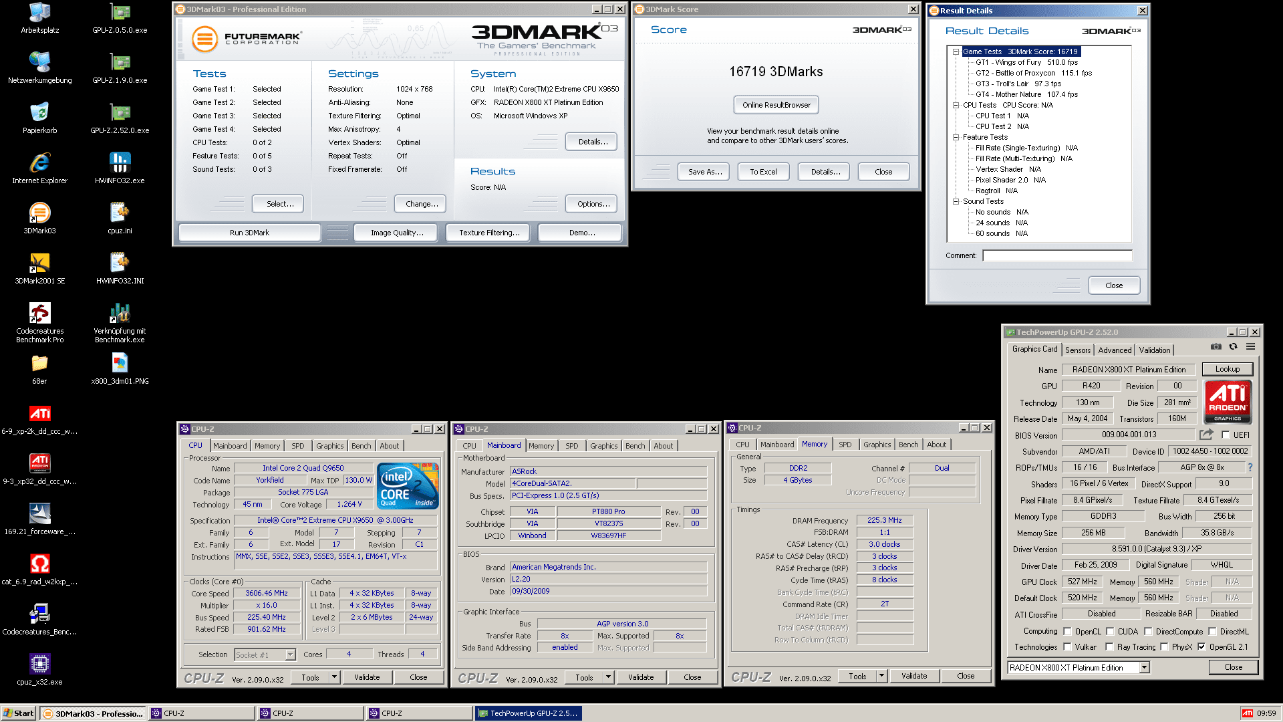Click the ATI tray icon in taskbar
Image resolution: width=1283 pixels, height=722 pixels.
click(x=1247, y=713)
